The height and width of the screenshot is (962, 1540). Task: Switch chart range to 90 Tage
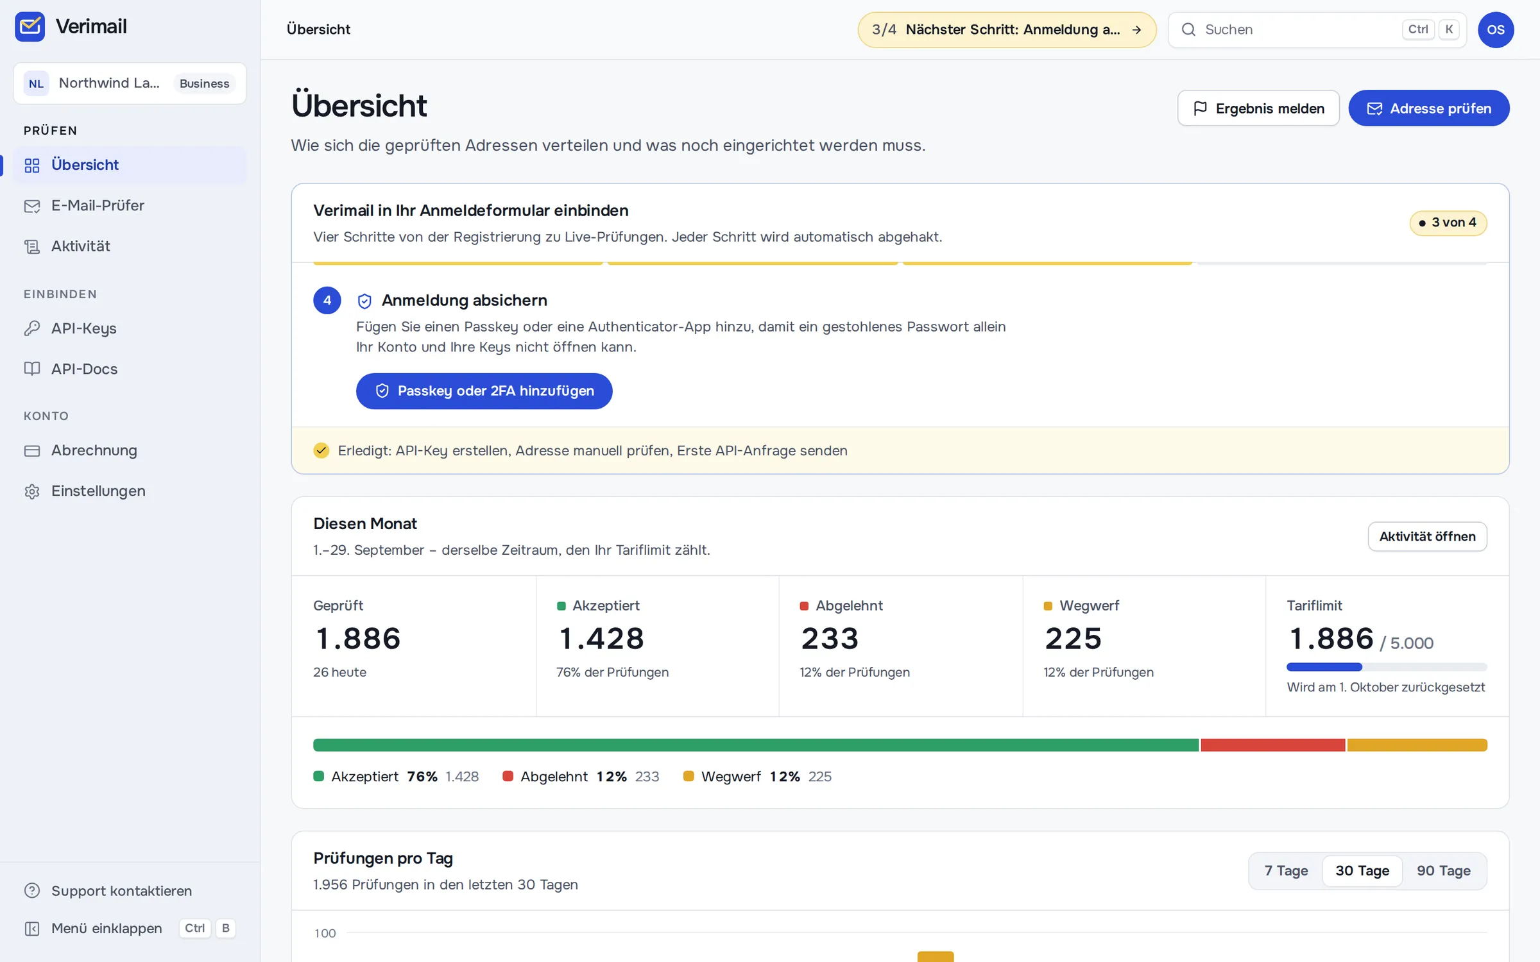[1444, 870]
